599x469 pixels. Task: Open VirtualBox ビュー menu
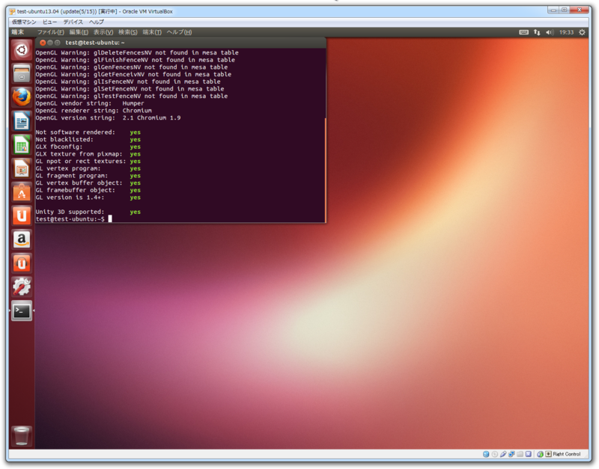click(x=49, y=22)
